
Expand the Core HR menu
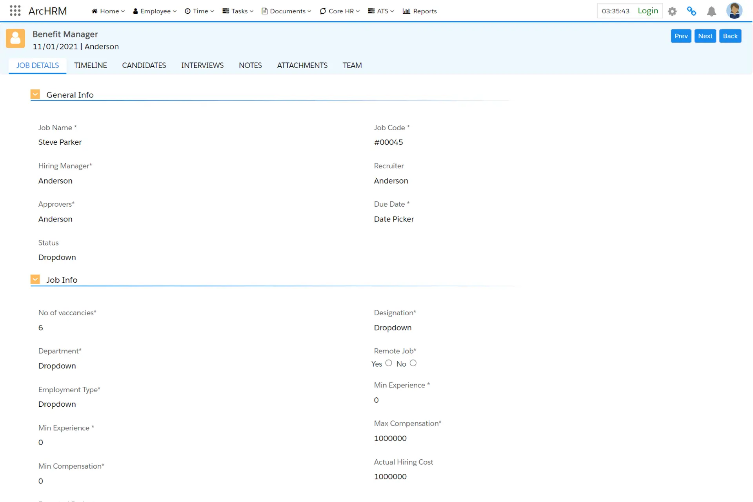tap(340, 11)
